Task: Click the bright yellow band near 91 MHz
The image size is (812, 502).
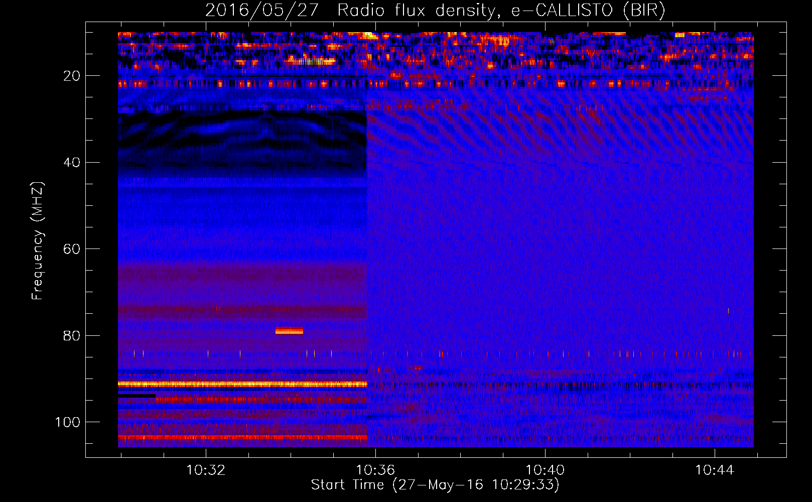Action: (x=242, y=384)
